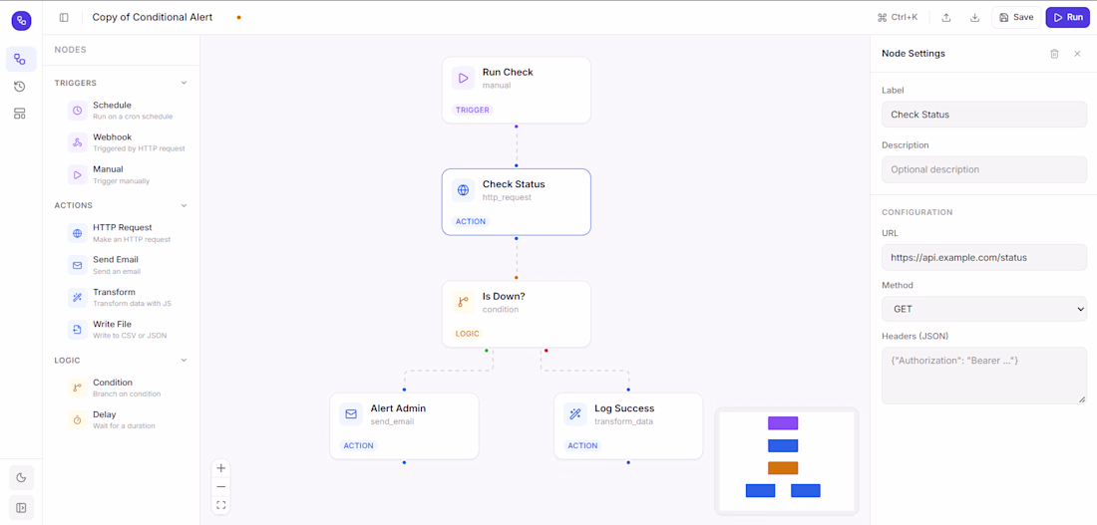This screenshot has width=1097, height=525.
Task: Select the Transform wand icon in palette
Action: pos(78,297)
